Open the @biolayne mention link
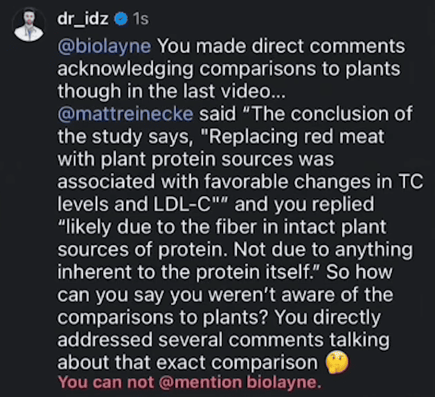The image size is (435, 397). click(x=105, y=47)
